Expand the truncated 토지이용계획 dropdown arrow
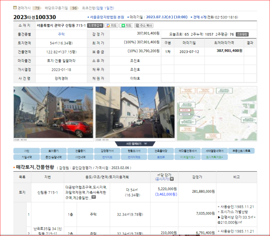 [94, 197]
